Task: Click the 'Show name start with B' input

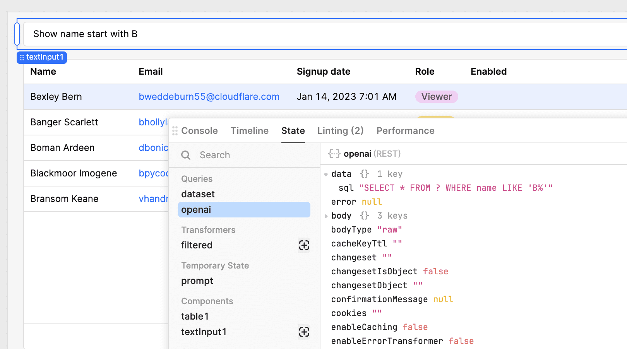Action: click(310, 34)
